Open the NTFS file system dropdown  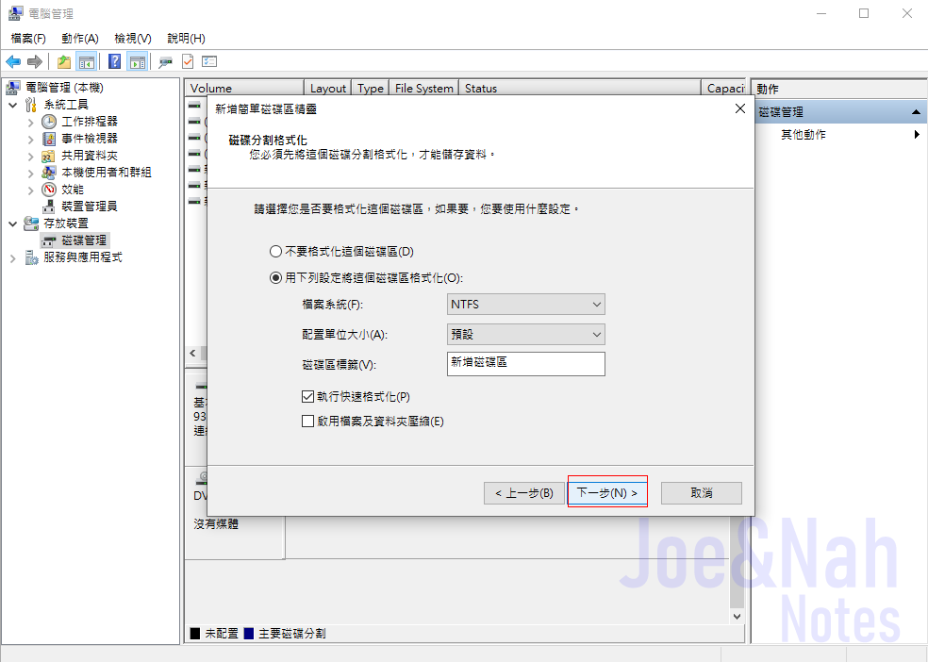pyautogui.click(x=525, y=304)
